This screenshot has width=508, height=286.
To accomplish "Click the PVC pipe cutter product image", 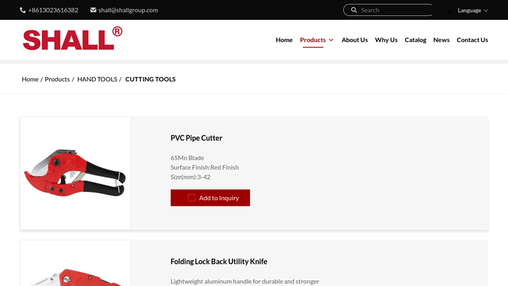I will tap(75, 173).
